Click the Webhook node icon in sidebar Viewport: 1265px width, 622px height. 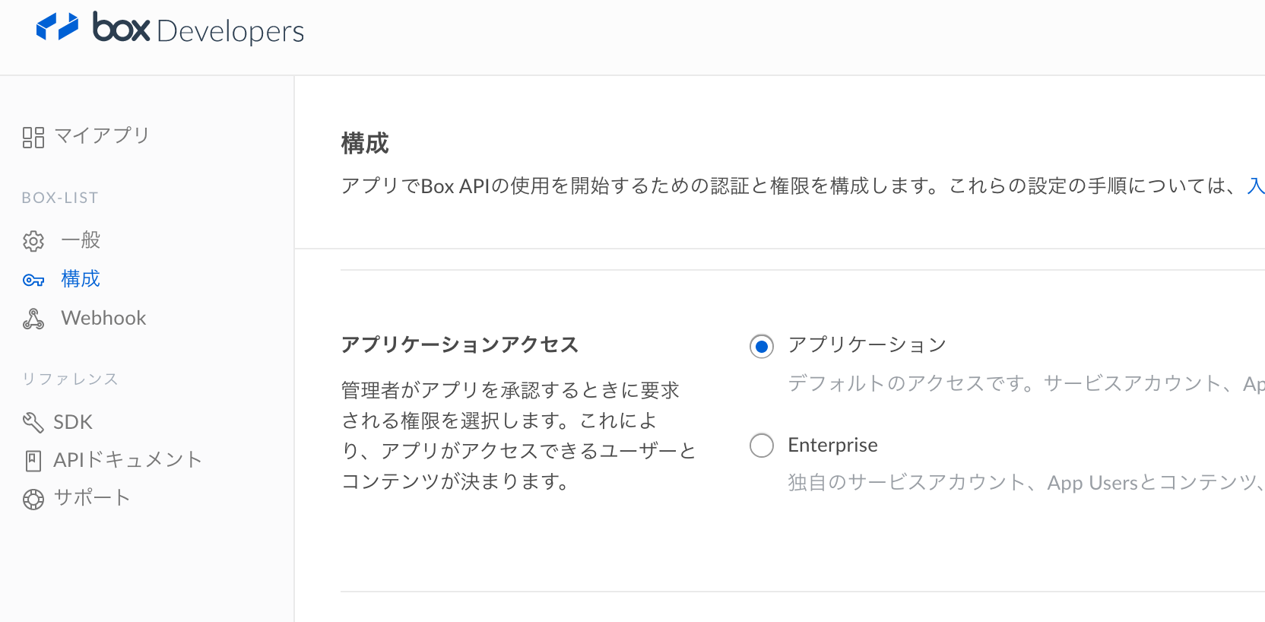[33, 319]
